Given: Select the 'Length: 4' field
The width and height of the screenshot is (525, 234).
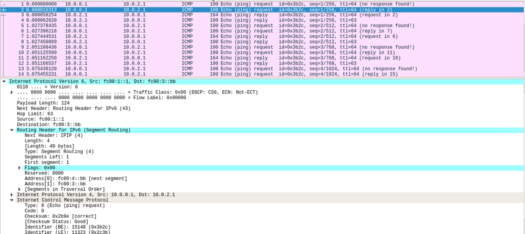Looking at the screenshot, I should (37, 141).
